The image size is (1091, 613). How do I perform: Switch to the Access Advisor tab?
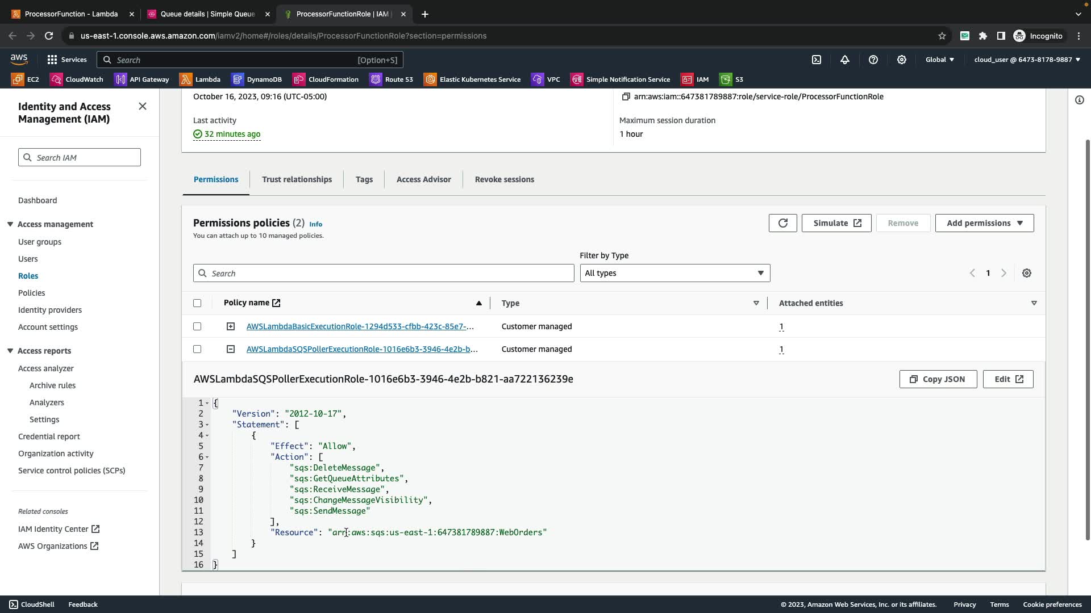(423, 179)
